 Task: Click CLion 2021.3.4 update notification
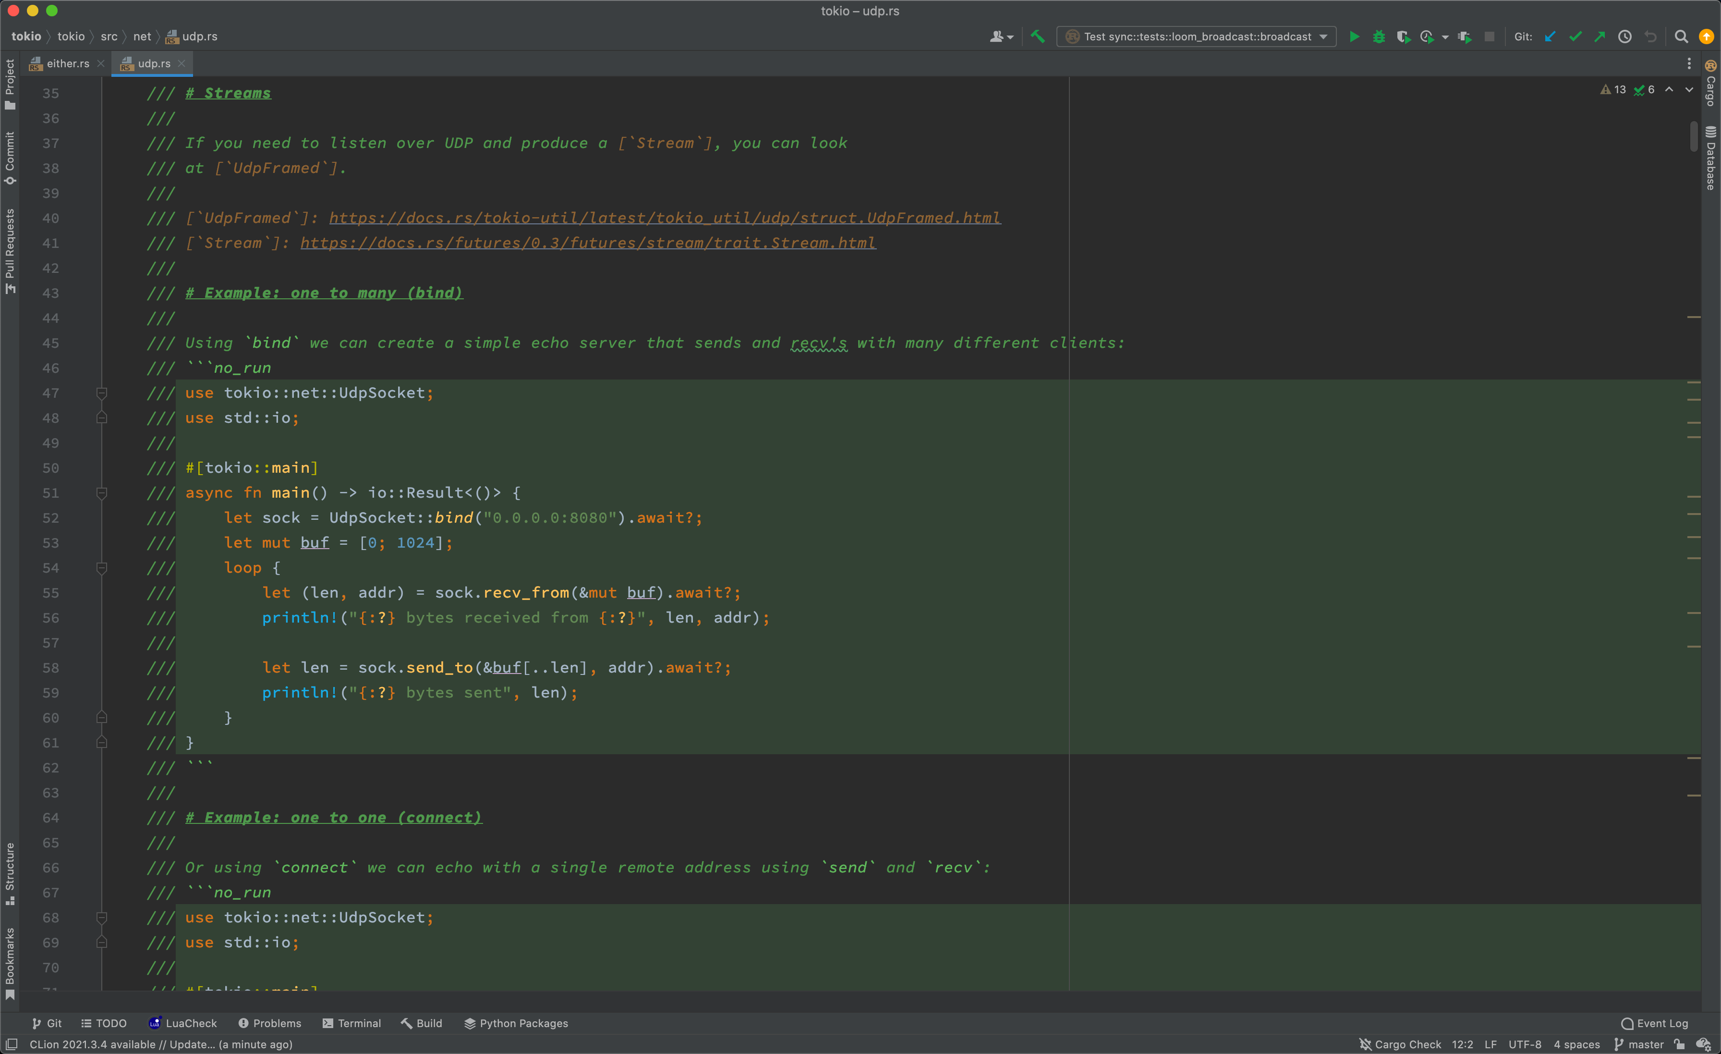pyautogui.click(x=161, y=1043)
